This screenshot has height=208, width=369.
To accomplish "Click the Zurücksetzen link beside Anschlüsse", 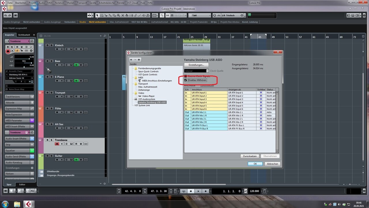I will [207, 86].
